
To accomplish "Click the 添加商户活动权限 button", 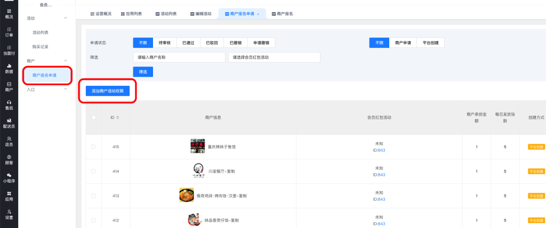I will click(107, 91).
